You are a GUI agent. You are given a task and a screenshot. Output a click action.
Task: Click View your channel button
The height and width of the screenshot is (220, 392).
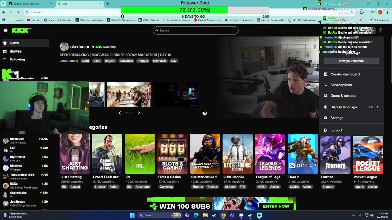[x=351, y=61]
